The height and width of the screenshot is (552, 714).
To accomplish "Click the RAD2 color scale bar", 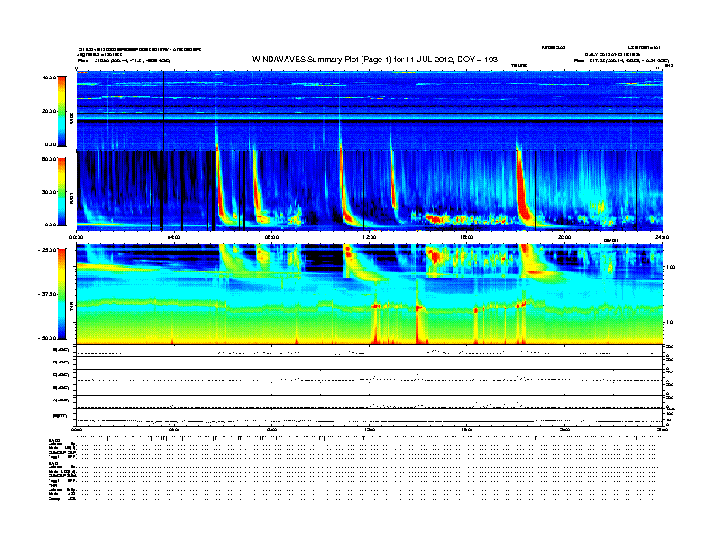I will [61, 111].
